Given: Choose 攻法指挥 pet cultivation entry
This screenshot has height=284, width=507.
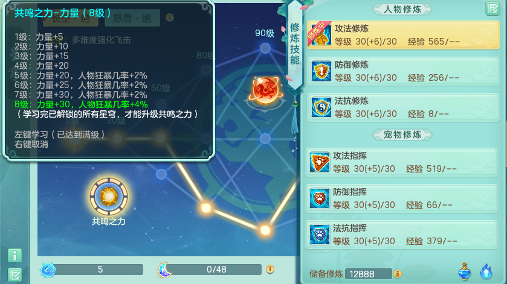Looking at the screenshot, I should pos(401,162).
